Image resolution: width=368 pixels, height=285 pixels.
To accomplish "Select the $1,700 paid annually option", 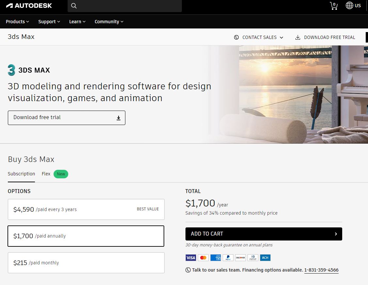I will [x=86, y=236].
